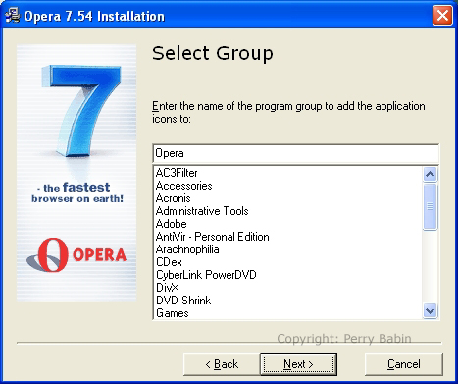Proceed with the Next button
This screenshot has height=384, width=458.
click(298, 364)
